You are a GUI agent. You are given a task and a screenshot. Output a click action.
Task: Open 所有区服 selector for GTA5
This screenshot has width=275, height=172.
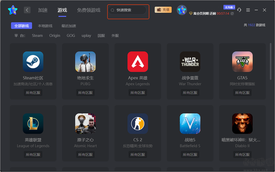pos(242,92)
